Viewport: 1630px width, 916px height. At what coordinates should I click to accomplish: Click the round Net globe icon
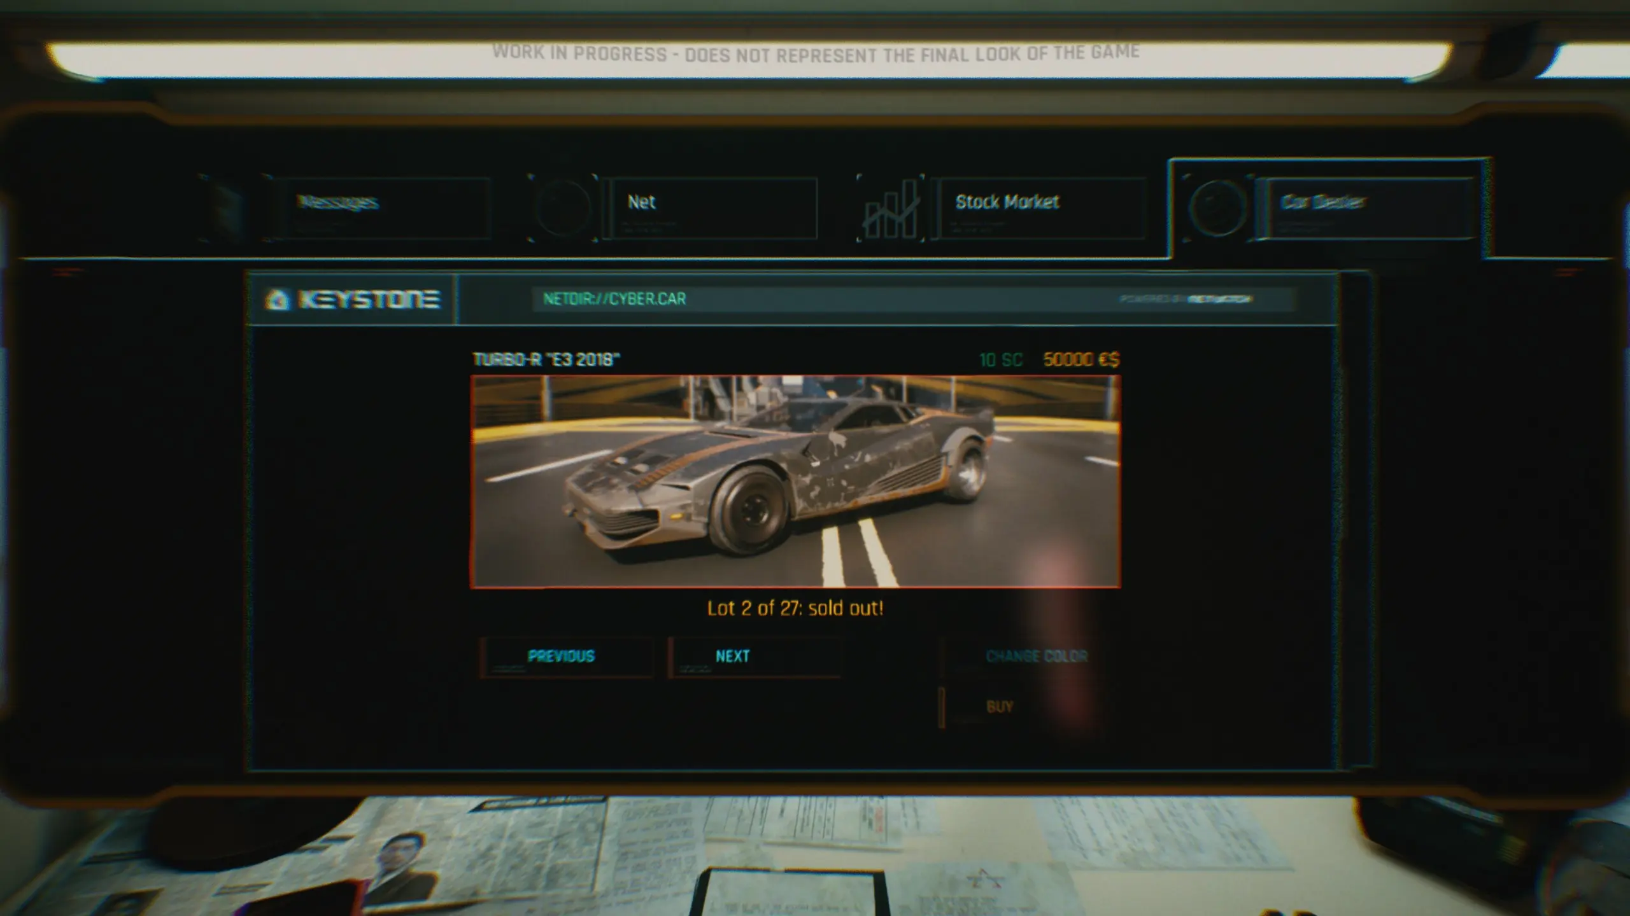pos(563,208)
